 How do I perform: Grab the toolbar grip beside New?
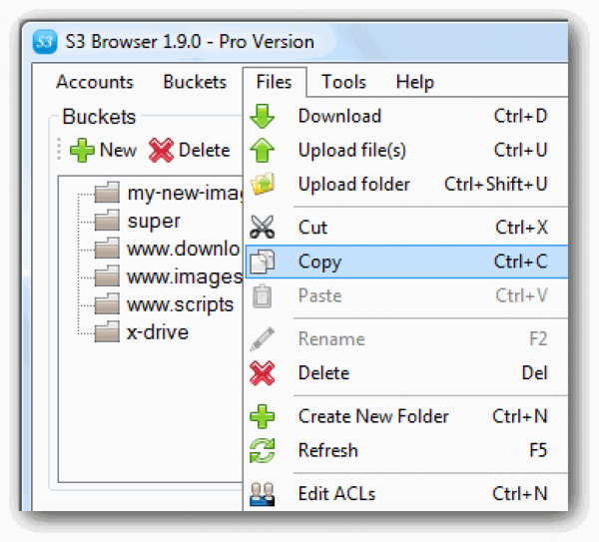tap(59, 149)
